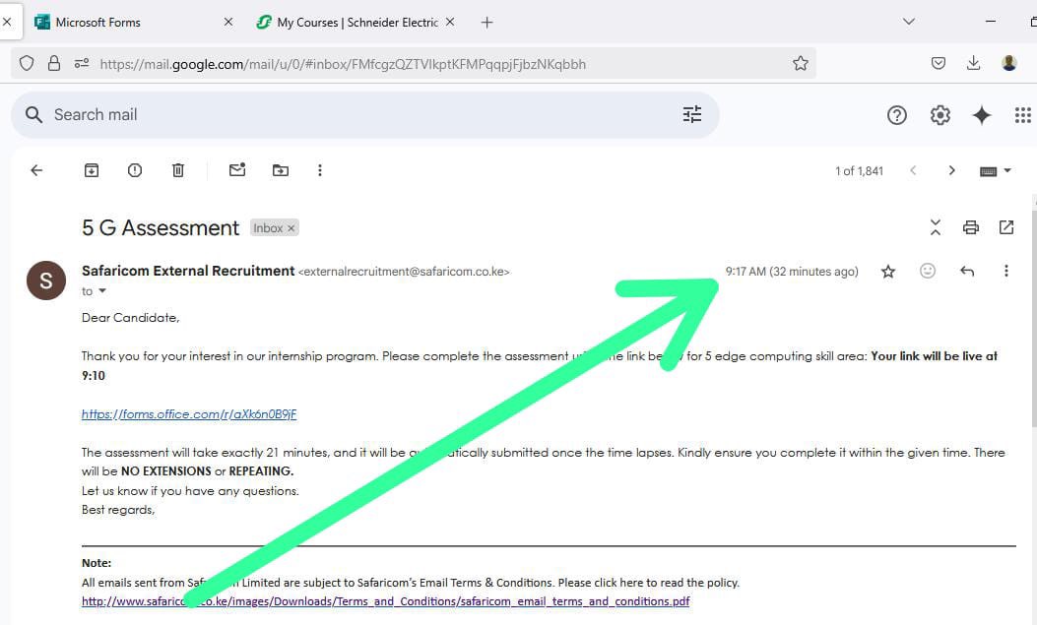Open the browser downloads panel

tap(974, 63)
